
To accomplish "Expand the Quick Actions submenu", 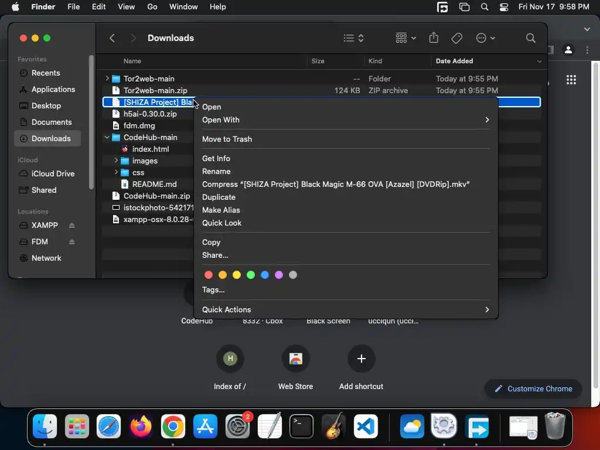I will click(x=346, y=309).
